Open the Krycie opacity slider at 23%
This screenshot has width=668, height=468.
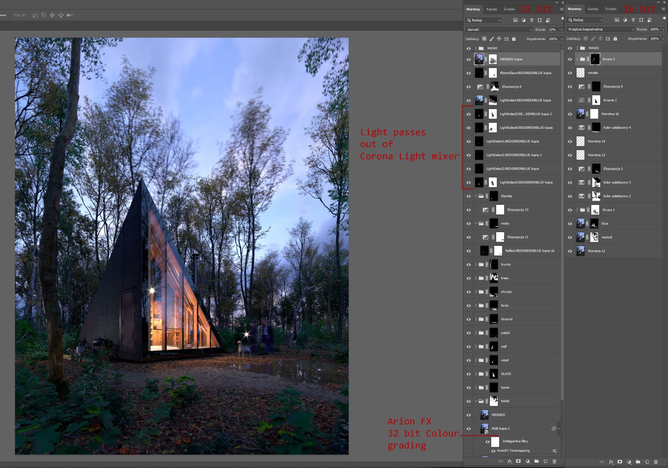click(x=561, y=30)
